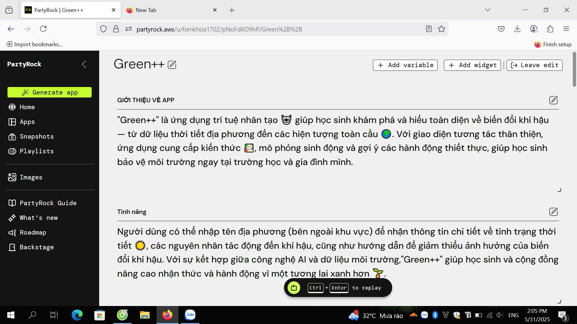Image resolution: width=577 pixels, height=324 pixels.
Task: Open the list all tabs dropdown
Action: 487,10
